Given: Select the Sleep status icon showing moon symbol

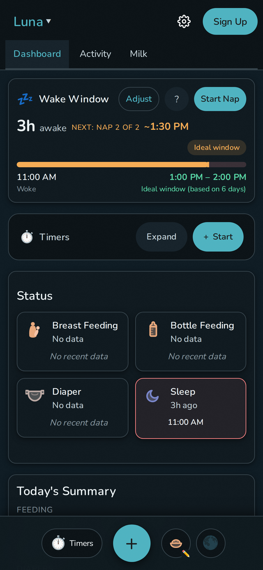Looking at the screenshot, I should pos(152,395).
